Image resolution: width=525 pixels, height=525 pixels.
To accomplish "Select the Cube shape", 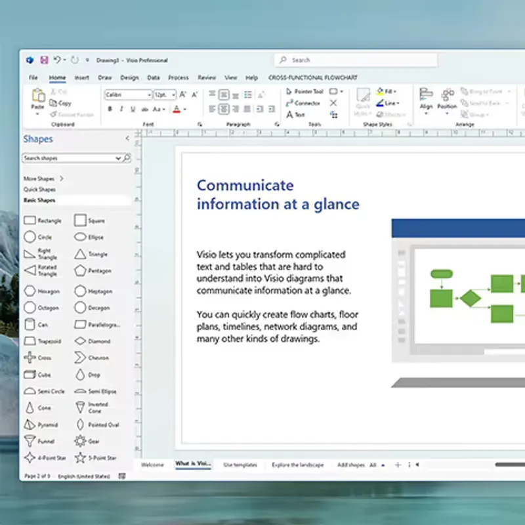I will tap(37, 375).
